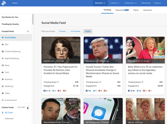Toggle the All Countries filter
Image resolution: width=167 pixels, height=124 pixels.
[75, 31]
